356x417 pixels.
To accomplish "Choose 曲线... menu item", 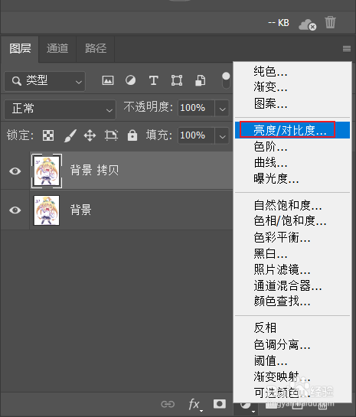I will click(292, 162).
